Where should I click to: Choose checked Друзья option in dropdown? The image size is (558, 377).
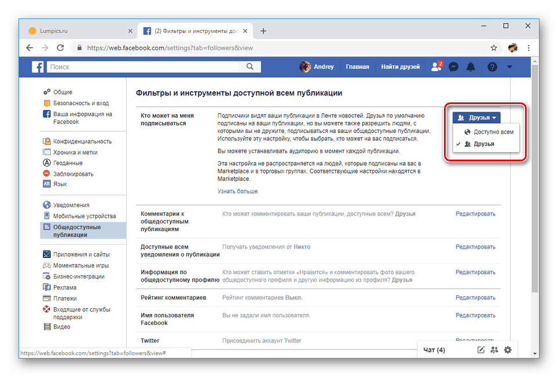tap(486, 144)
